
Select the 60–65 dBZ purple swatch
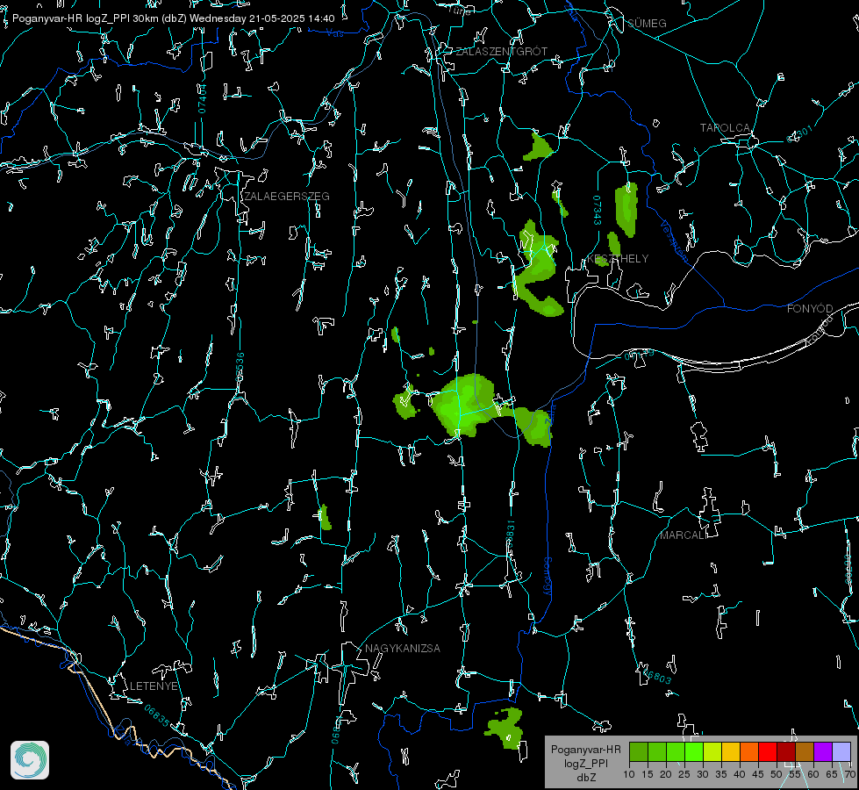coord(823,751)
